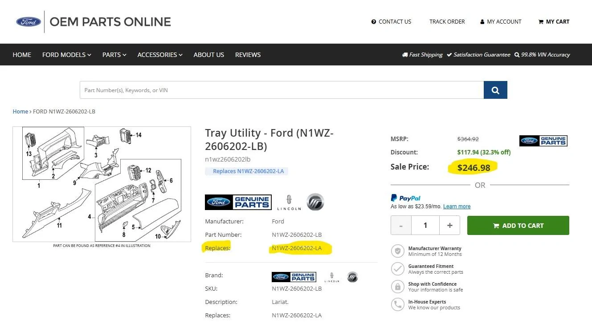
Task: Click the person icon beside MY ACCOUNT
Action: pyautogui.click(x=482, y=22)
